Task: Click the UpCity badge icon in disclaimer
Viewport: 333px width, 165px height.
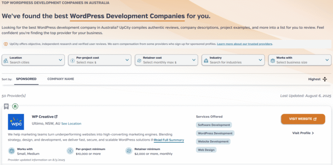Action: [x=6, y=44]
